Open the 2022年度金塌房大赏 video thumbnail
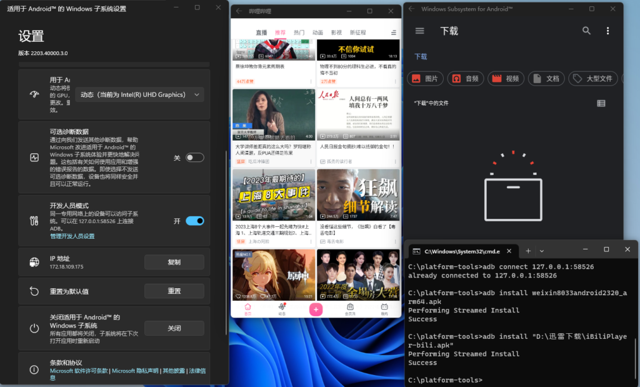 358,274
